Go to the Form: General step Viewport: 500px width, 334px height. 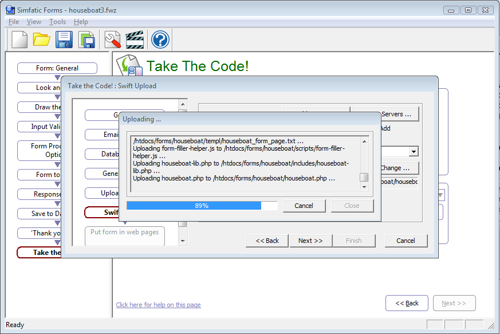point(57,68)
